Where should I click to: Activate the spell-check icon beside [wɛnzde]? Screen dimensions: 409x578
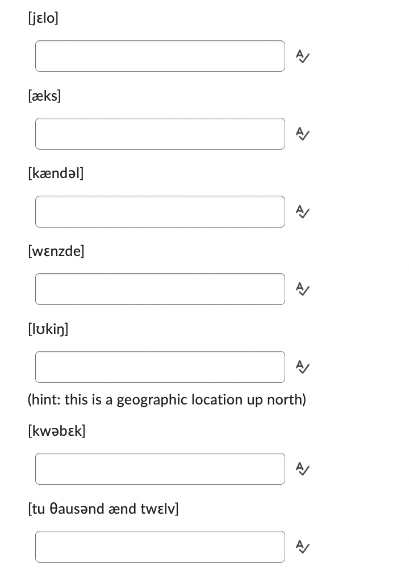[302, 289]
